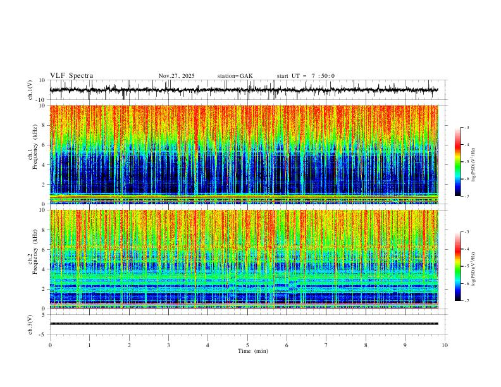Click the "10" tick on the time axis
Screen dimensions: 501x387
click(x=445, y=345)
